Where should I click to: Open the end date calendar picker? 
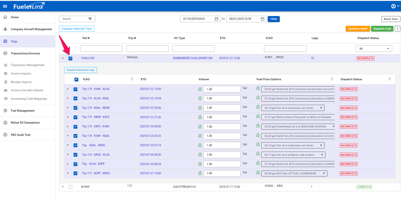point(262,19)
